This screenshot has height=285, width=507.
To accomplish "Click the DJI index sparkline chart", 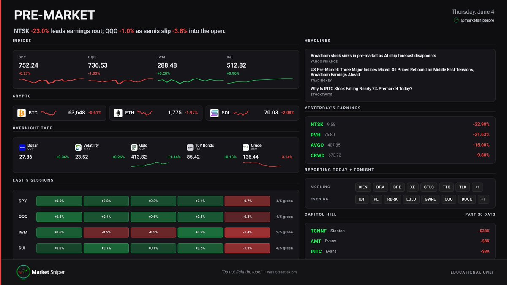I will pos(260,81).
